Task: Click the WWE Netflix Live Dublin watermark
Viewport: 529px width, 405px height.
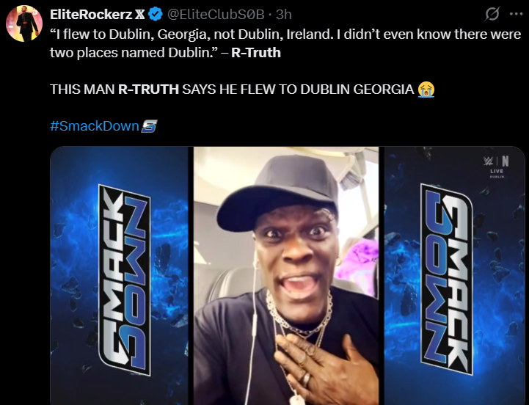Action: 497,167
